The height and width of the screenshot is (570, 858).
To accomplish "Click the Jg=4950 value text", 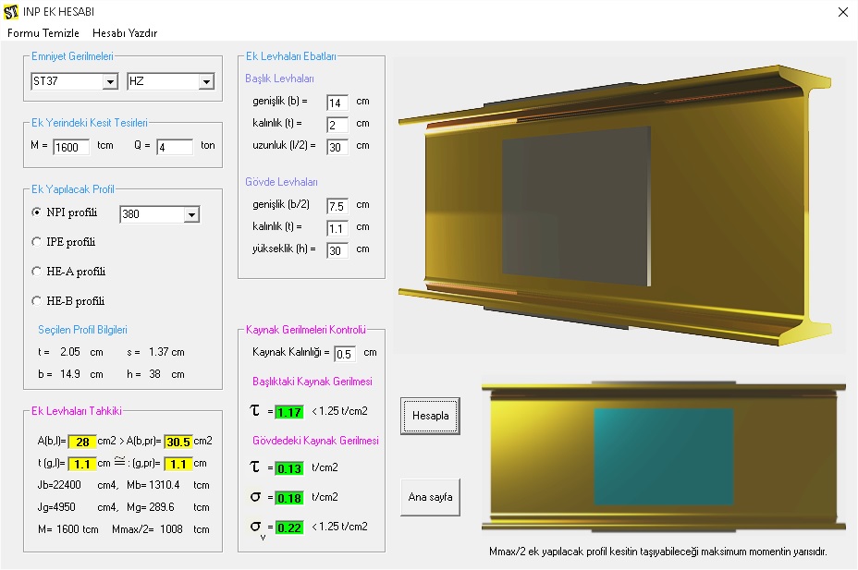I will pos(56,507).
